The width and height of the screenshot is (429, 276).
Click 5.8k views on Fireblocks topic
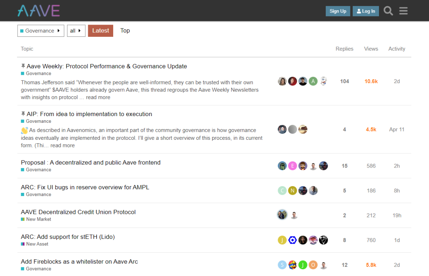[371, 265]
